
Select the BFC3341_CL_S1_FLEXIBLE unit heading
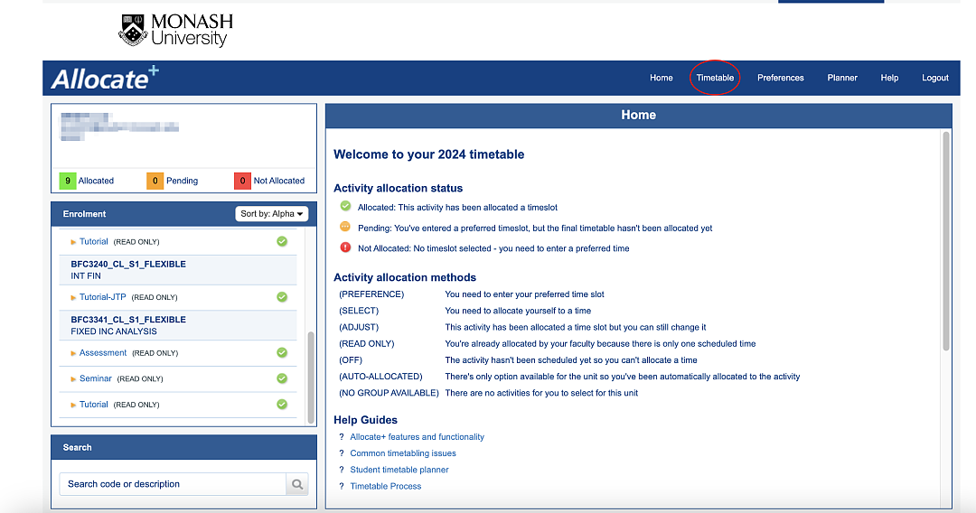point(128,320)
